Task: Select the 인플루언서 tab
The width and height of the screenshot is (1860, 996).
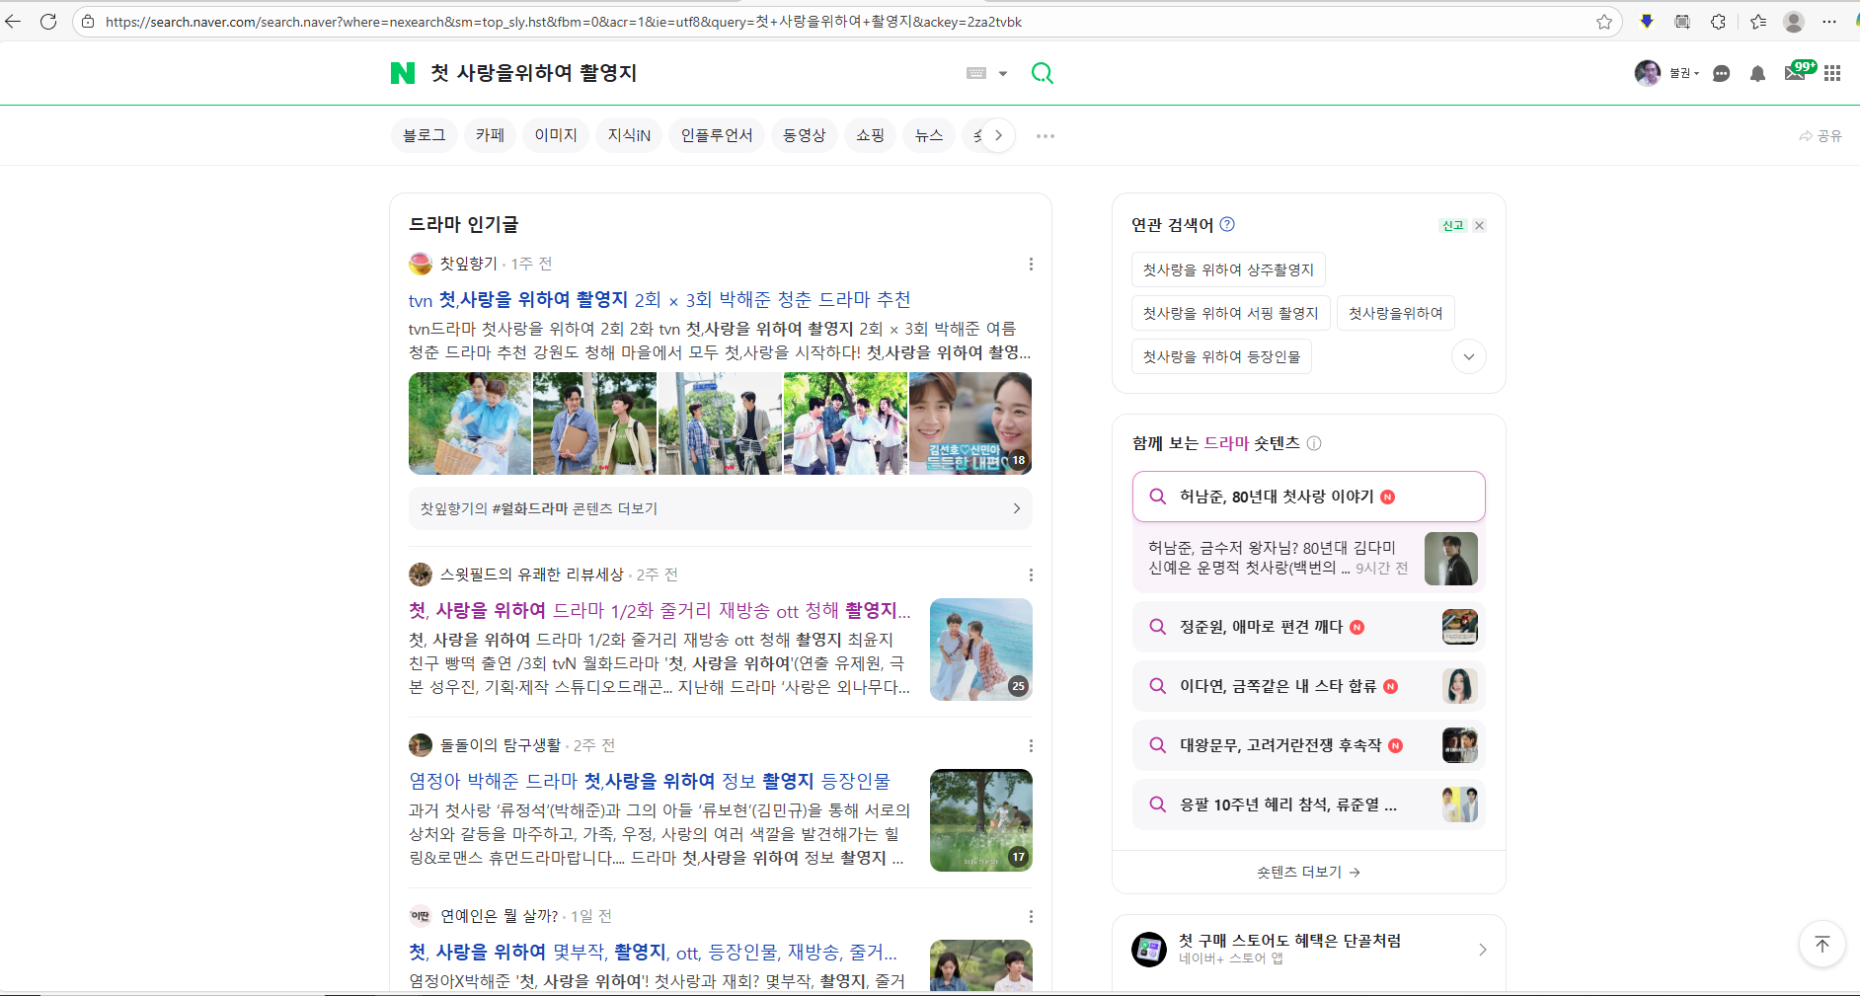Action: [717, 135]
